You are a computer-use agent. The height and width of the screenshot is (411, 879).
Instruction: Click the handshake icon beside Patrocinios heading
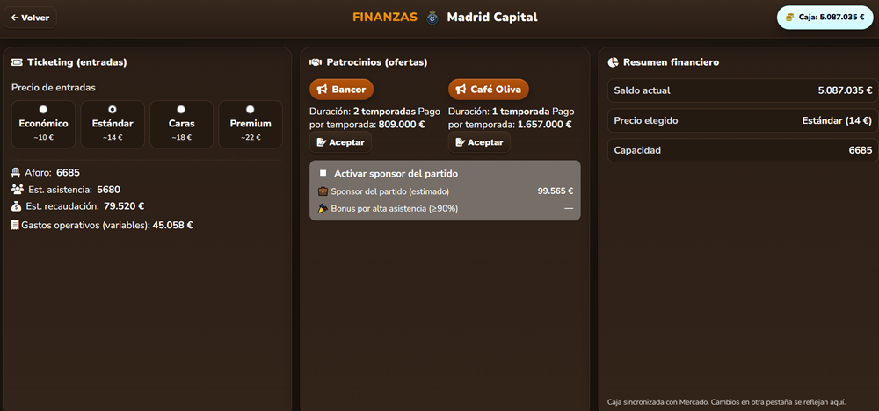click(315, 62)
